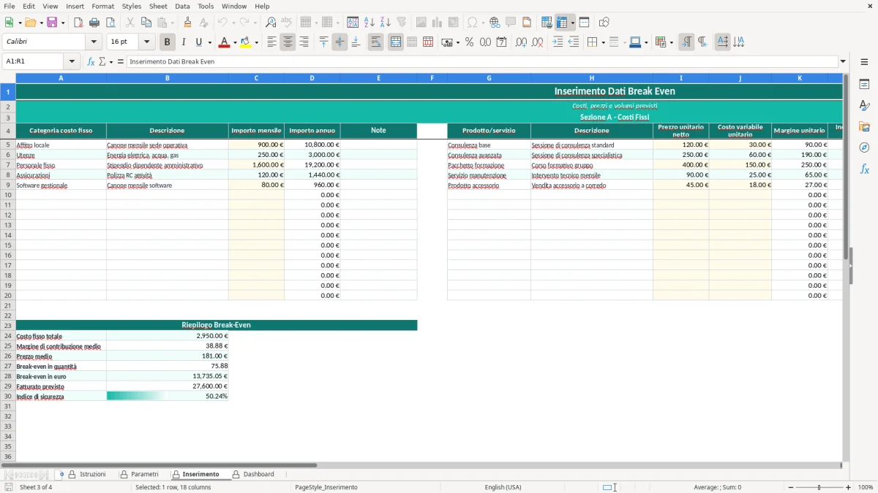Select row 24 header
The height and width of the screenshot is (493, 878).
tap(8, 336)
